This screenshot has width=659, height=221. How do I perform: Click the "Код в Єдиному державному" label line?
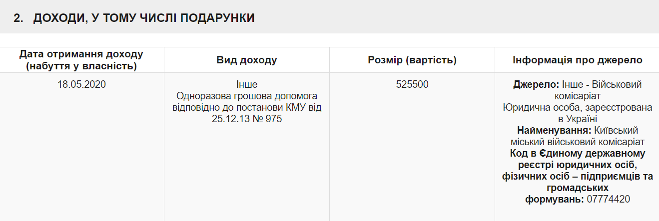pyautogui.click(x=577, y=154)
